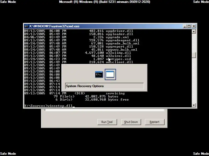Click the console scrollbar up arrow
Image resolution: width=209 pixels, height=156 pixels.
[194, 31]
